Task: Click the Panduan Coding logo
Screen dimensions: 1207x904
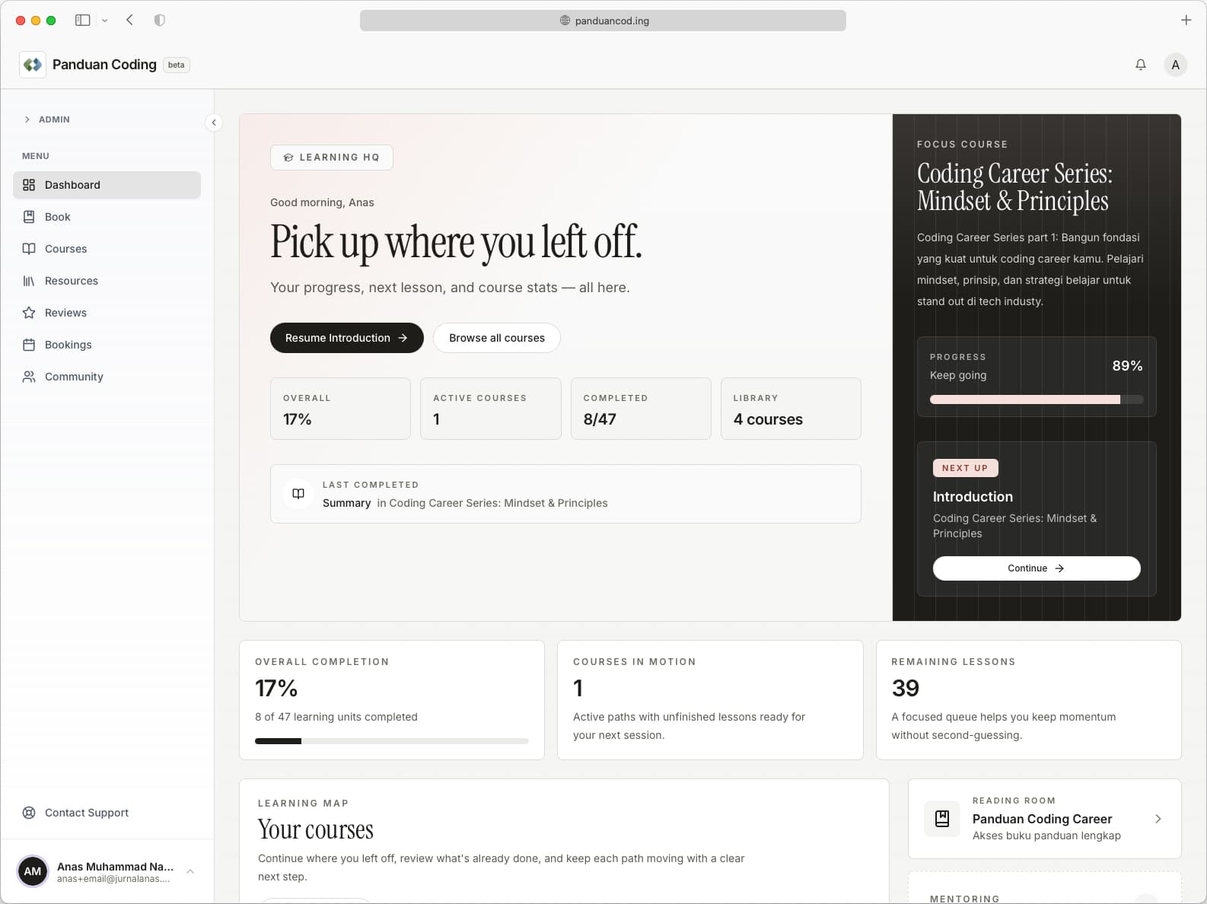Action: click(32, 64)
